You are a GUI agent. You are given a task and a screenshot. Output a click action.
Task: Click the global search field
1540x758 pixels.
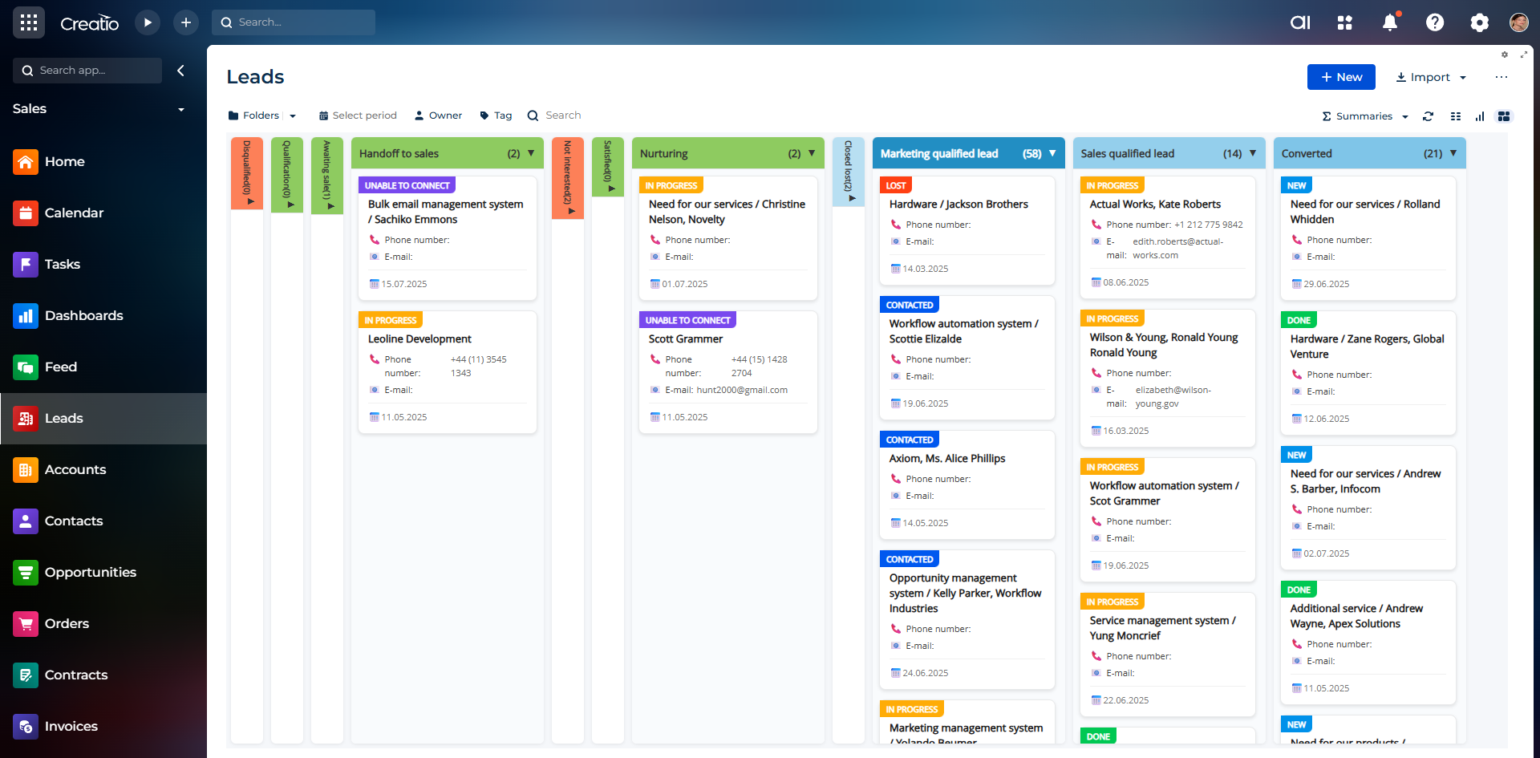point(294,22)
